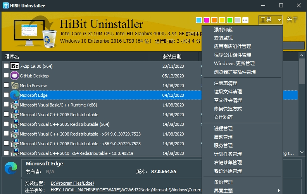The height and width of the screenshot is (194, 307).
Task: Click the 7-Zip program icon
Action: click(15, 66)
